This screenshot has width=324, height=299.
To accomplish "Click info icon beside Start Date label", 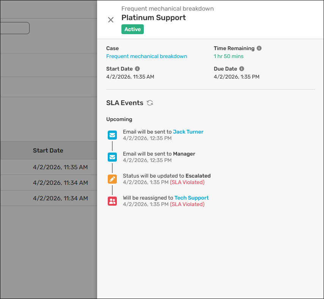I will (x=137, y=69).
